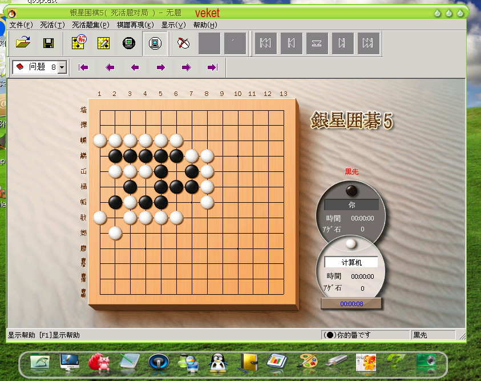
Task: Open a file with the folder icon
Action: tap(23, 43)
